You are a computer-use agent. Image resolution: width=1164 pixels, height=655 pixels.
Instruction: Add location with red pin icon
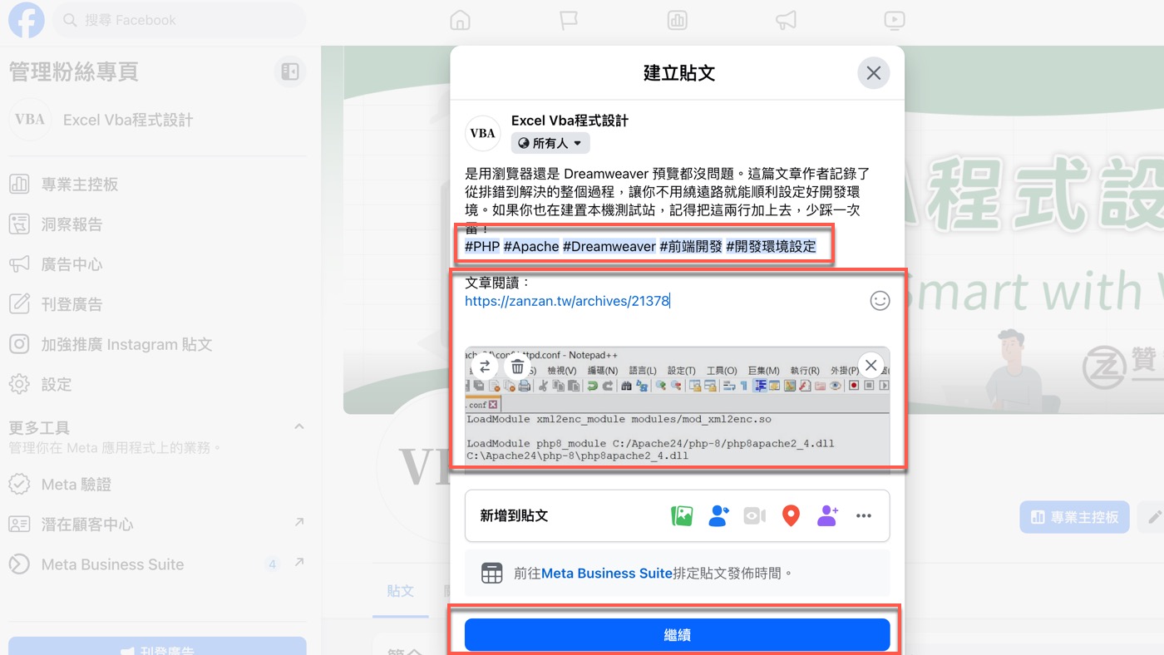click(791, 516)
